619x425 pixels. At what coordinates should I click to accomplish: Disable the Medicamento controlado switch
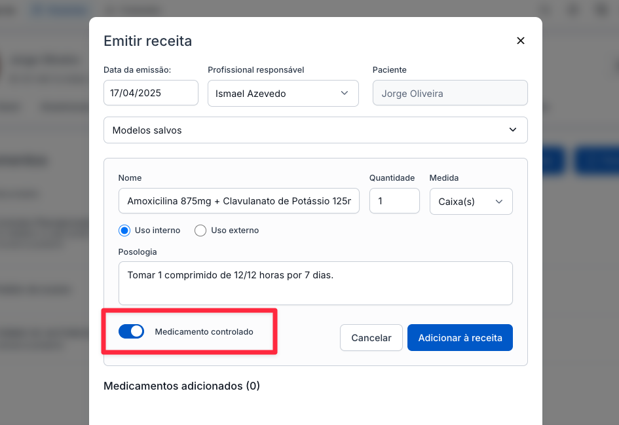[131, 331]
